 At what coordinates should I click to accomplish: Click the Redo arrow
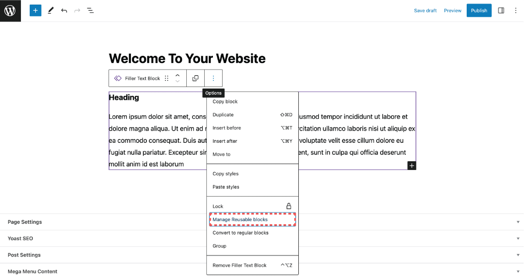[77, 11]
